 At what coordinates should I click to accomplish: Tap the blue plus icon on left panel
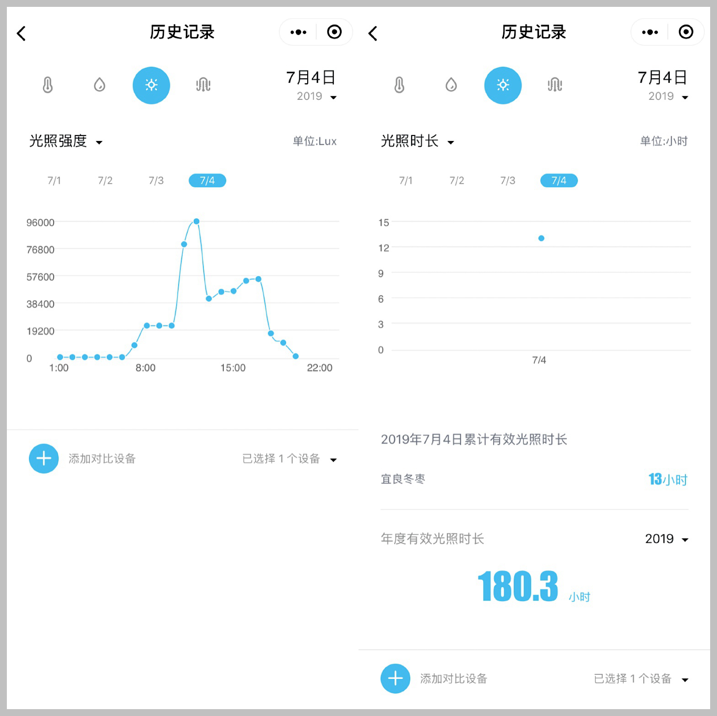pos(44,458)
